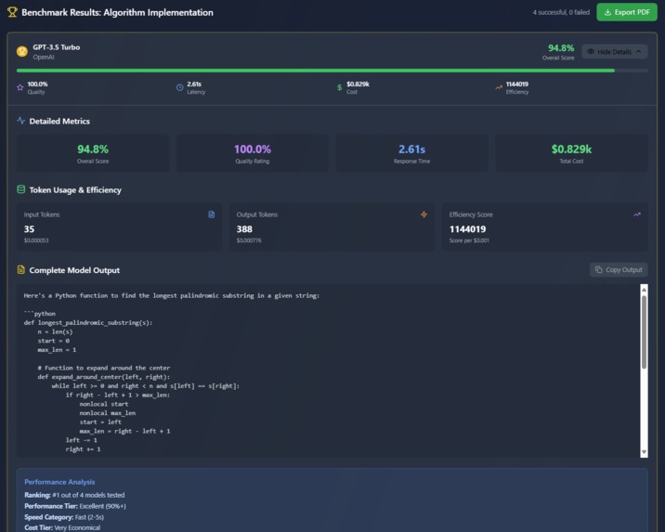Click the dollar Cost icon
The height and width of the screenshot is (532, 665).
pyautogui.click(x=339, y=87)
